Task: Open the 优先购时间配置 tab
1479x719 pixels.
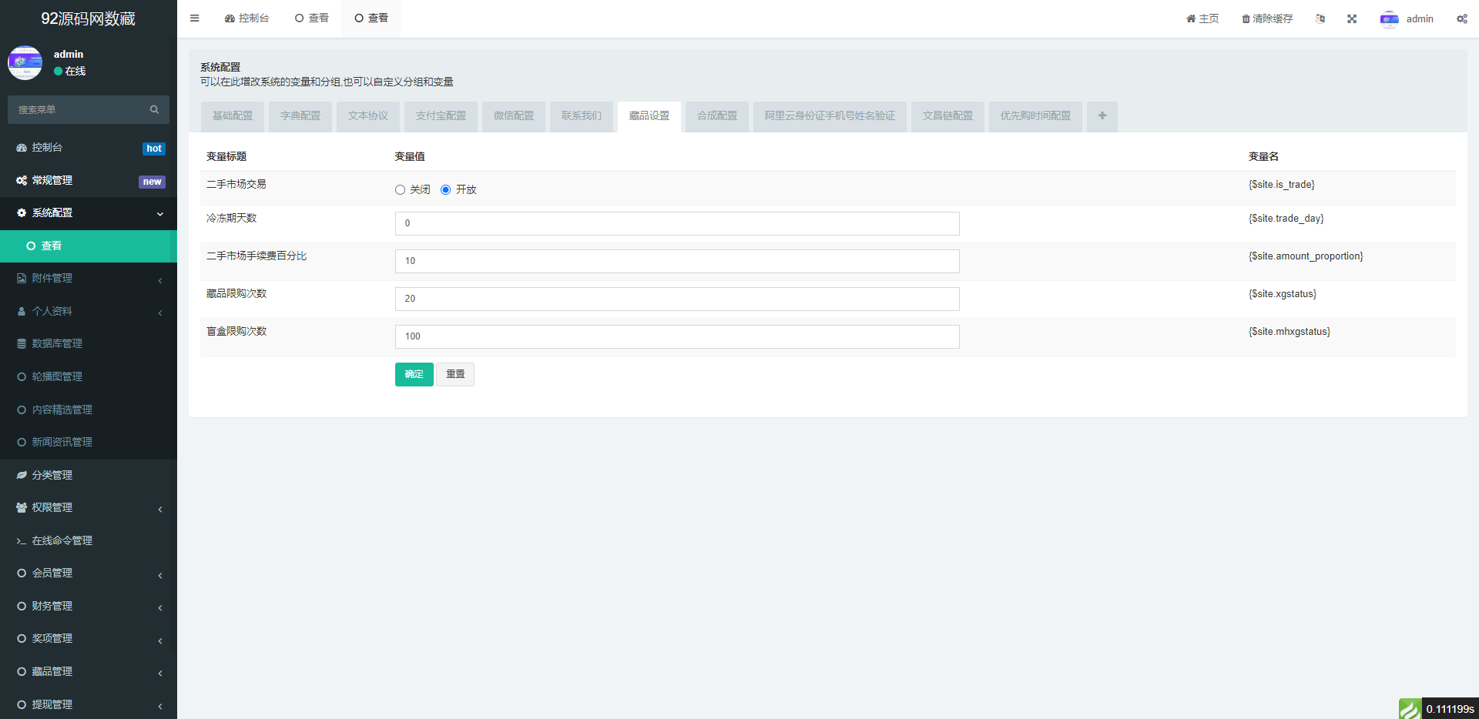Action: click(1036, 116)
